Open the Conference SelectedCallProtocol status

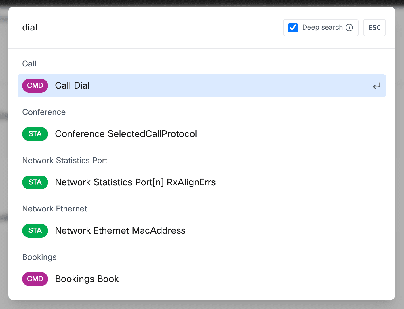(126, 134)
